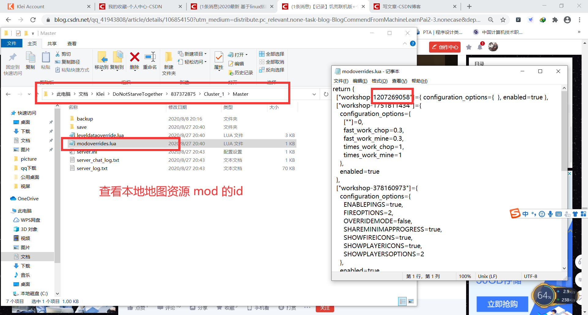Image resolution: width=588 pixels, height=315 pixels.
Task: Reload the Chrome page
Action: (x=33, y=20)
